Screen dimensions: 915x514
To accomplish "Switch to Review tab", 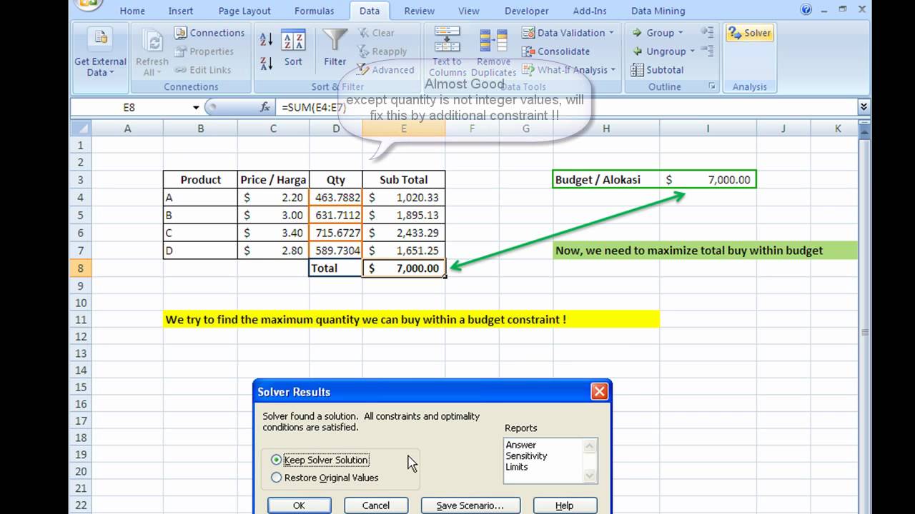I will 419,11.
